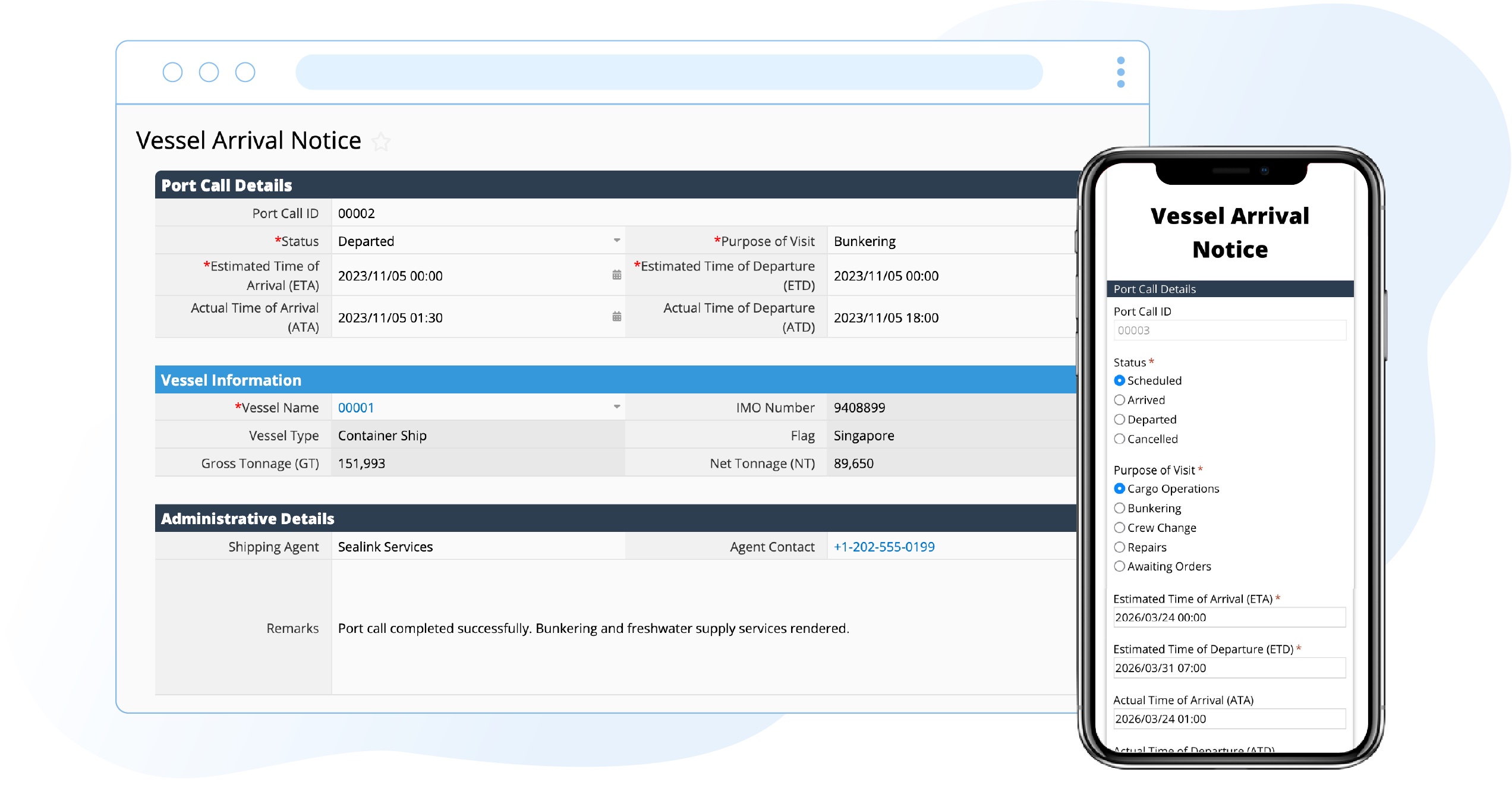Image resolution: width=1512 pixels, height=791 pixels.
Task: Click the mobile ETA field showing 2026/03/24
Action: click(x=1229, y=617)
